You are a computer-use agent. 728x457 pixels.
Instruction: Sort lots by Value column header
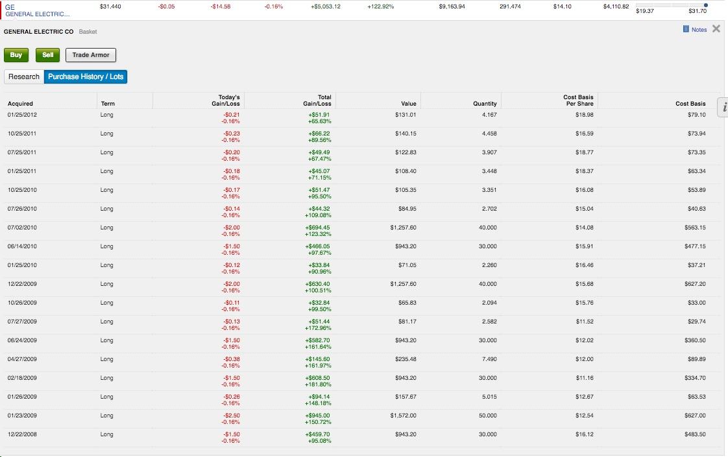click(409, 104)
